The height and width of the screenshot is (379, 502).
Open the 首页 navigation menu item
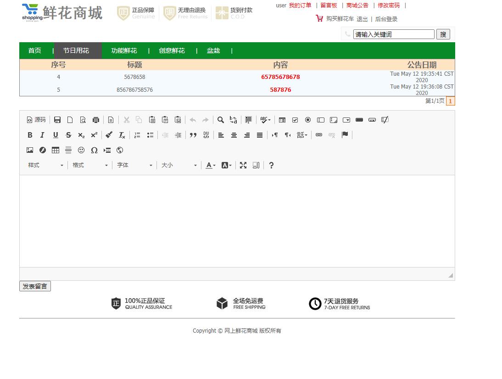pos(34,50)
